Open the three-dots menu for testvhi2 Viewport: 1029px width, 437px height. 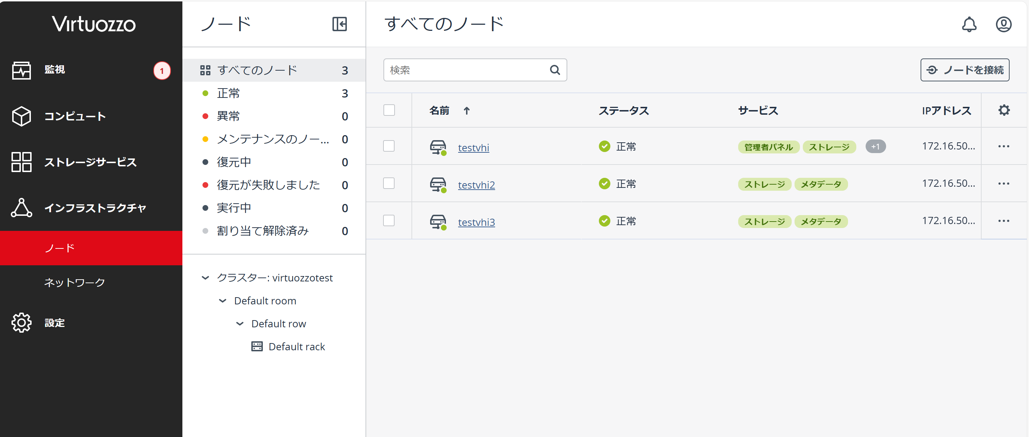[1003, 184]
